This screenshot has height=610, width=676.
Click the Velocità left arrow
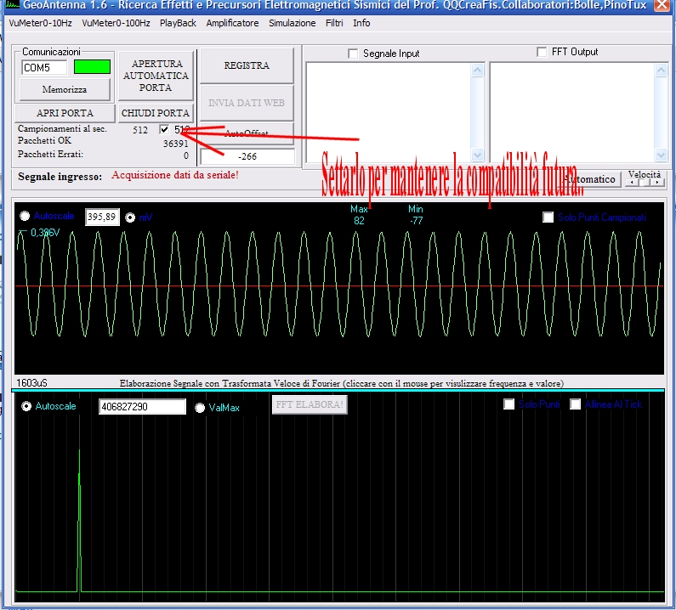[633, 182]
